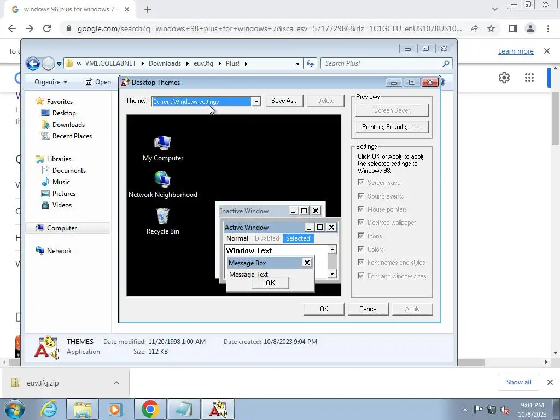Open Google apps grid icon
This screenshot has height=420, width=560.
(x=529, y=78)
